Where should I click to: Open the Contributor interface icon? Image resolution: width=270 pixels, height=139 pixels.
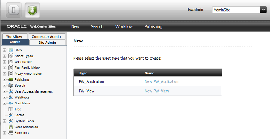[x=14, y=10]
